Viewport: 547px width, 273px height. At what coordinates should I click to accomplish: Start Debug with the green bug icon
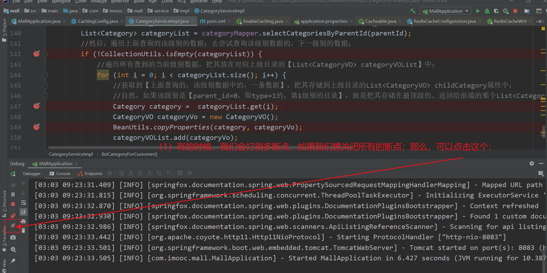487,11
